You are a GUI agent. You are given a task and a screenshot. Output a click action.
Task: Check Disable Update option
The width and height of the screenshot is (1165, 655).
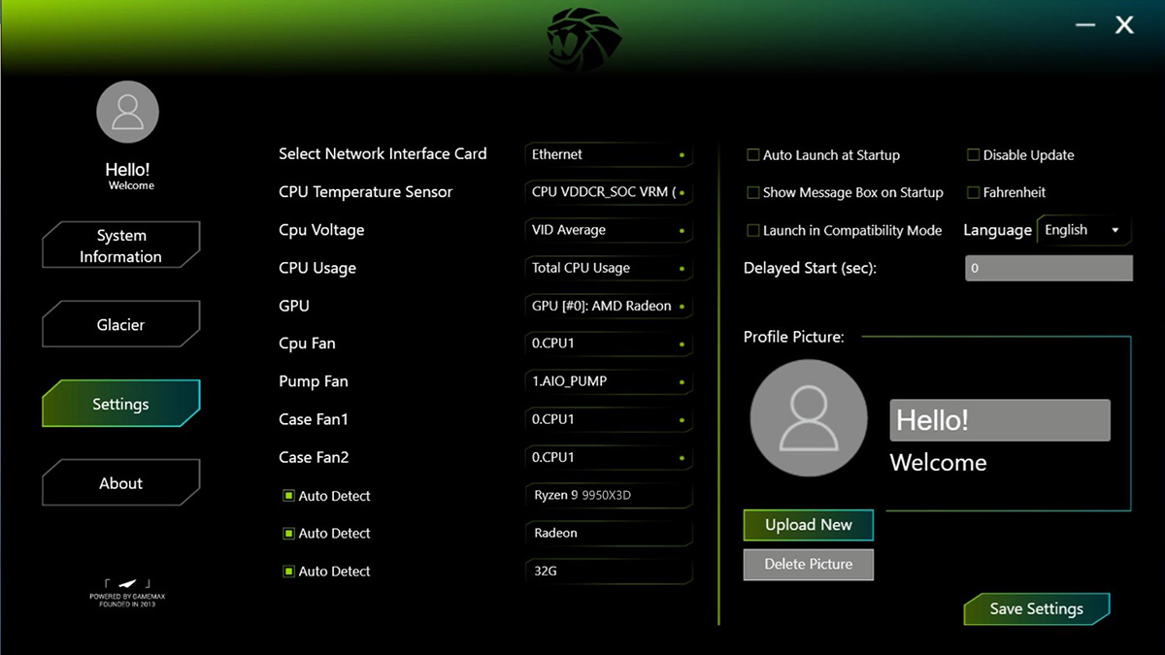(x=973, y=155)
